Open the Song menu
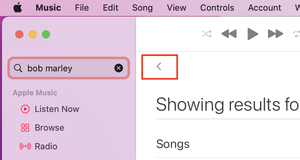 point(143,8)
